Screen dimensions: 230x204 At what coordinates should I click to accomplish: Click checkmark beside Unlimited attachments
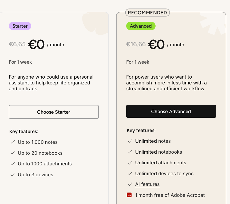130,163
